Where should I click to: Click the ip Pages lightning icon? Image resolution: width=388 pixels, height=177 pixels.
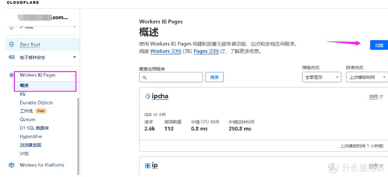(x=147, y=166)
